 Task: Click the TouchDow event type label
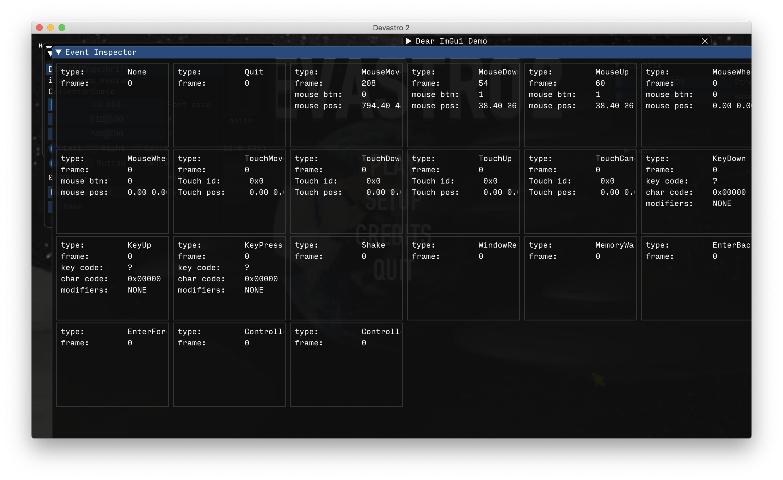tap(381, 159)
